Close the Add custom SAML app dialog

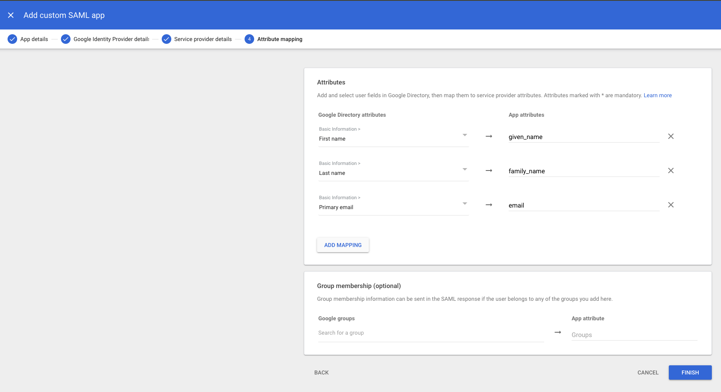point(11,15)
